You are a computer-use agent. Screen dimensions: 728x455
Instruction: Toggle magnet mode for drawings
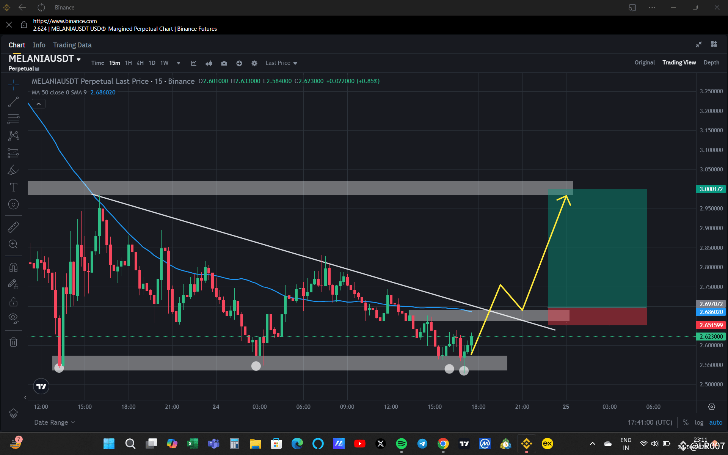(14, 267)
